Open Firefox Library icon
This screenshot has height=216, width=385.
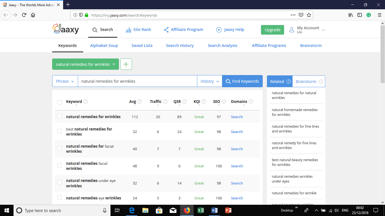pos(351,15)
